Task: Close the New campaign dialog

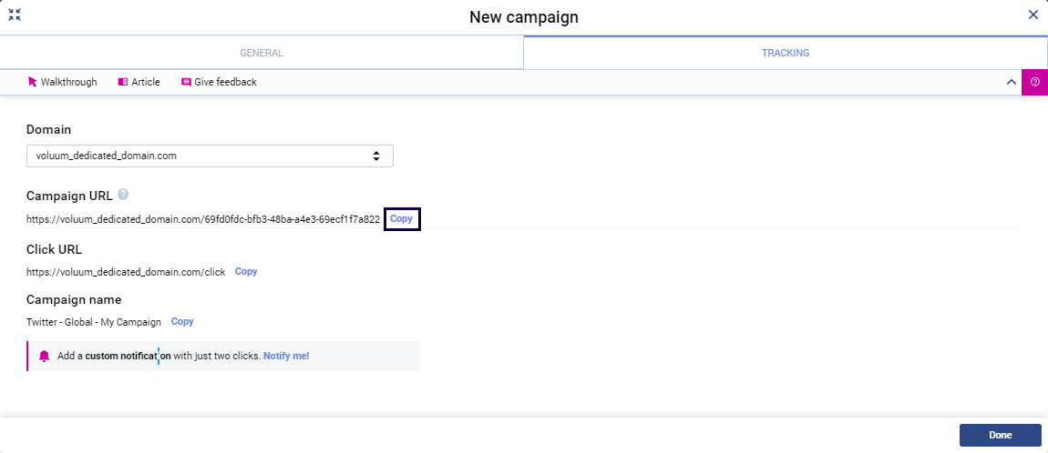Action: click(1033, 15)
